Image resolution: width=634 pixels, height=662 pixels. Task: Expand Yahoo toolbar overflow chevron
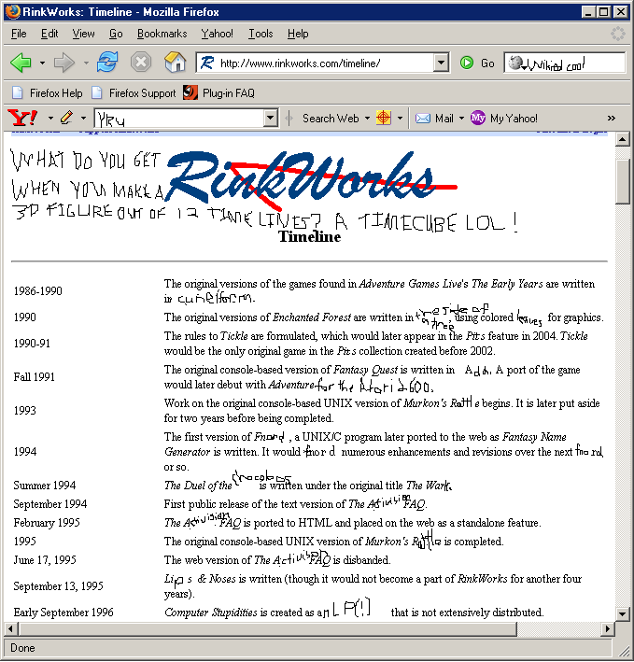point(612,119)
